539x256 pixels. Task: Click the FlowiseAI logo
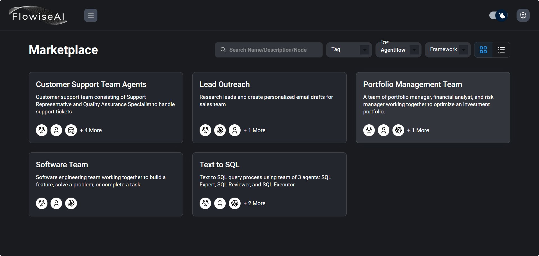point(38,15)
